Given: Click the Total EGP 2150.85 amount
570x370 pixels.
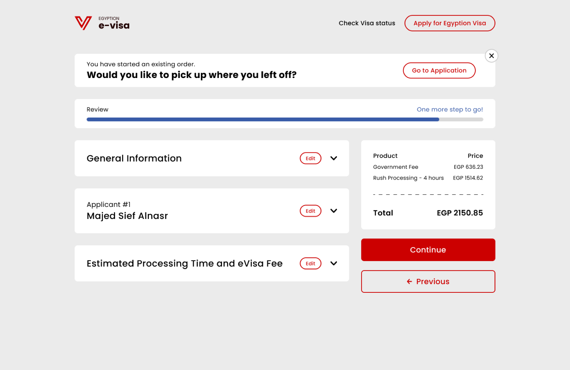Looking at the screenshot, I should point(460,213).
